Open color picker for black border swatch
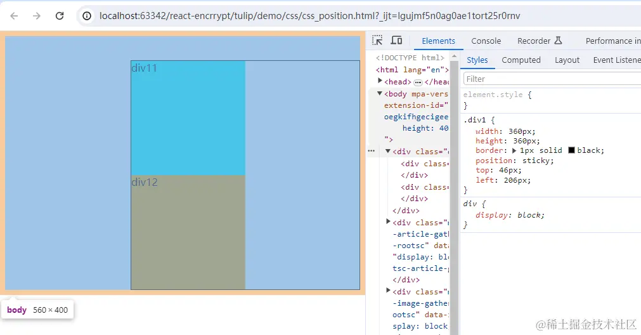Viewport: 641px width, 335px height. point(571,150)
